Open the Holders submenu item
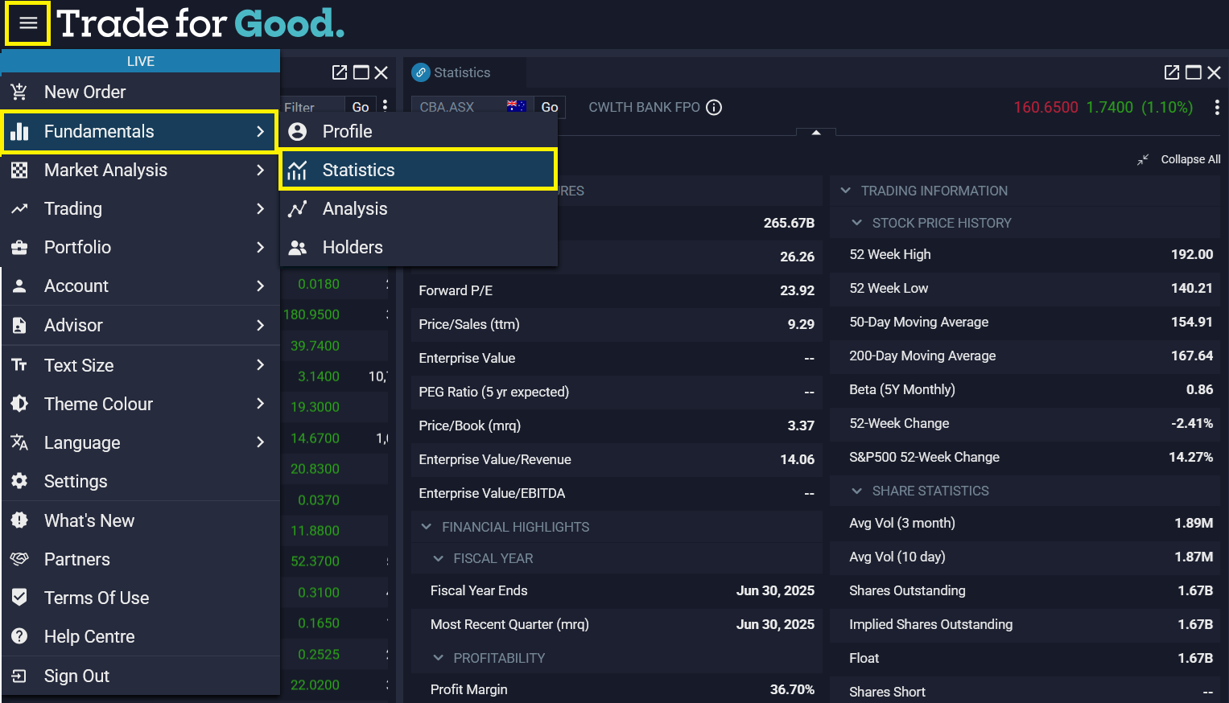1229x703 pixels. tap(352, 248)
